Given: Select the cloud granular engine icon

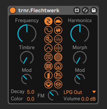Looking at the screenshot, I should coord(58,21).
